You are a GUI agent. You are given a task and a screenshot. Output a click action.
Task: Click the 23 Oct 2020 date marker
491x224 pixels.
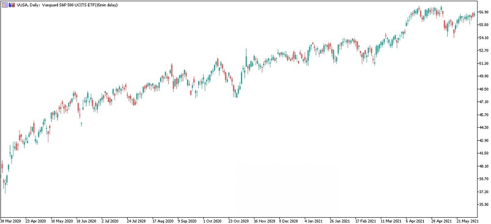point(239,221)
